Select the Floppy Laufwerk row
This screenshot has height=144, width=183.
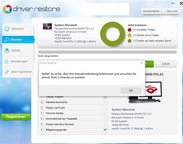71,108
